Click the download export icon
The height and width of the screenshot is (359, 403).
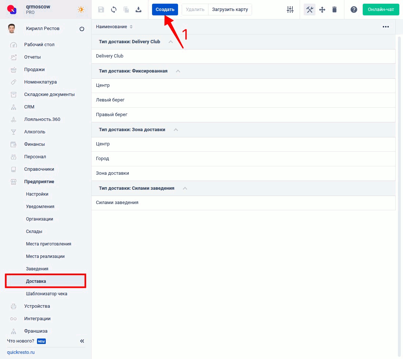point(138,10)
